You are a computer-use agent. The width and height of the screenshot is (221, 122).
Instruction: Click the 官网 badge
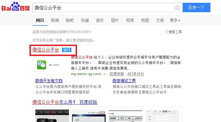pyautogui.click(x=67, y=50)
